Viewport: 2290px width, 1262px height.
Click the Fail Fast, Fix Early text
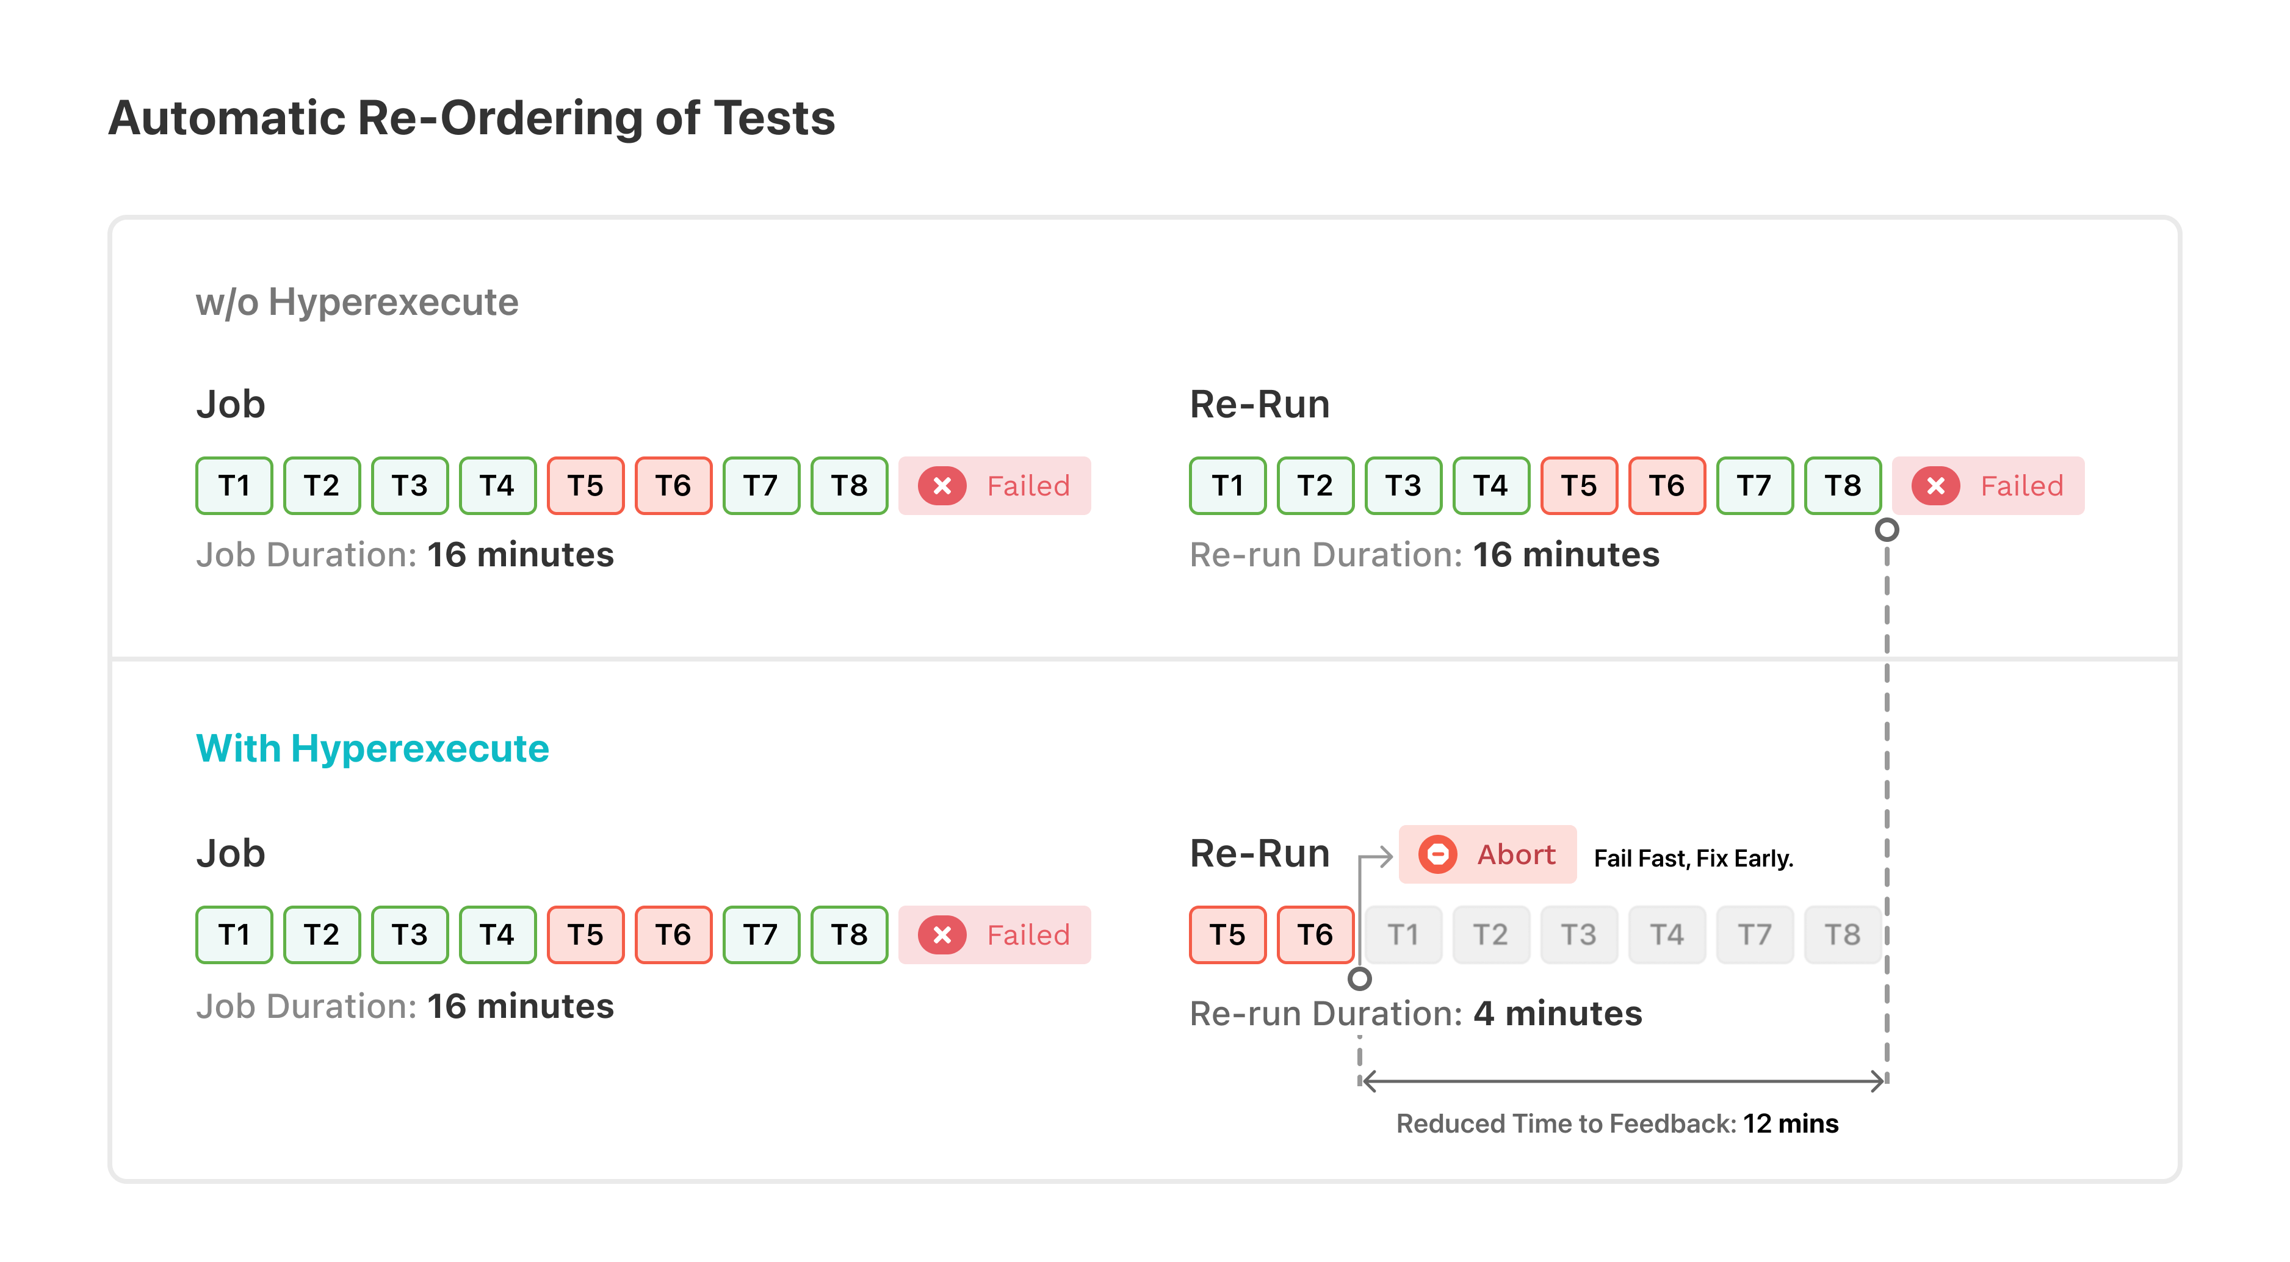(1694, 859)
